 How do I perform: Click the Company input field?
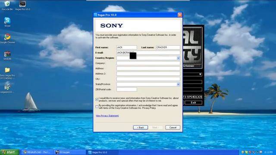pos(148,63)
